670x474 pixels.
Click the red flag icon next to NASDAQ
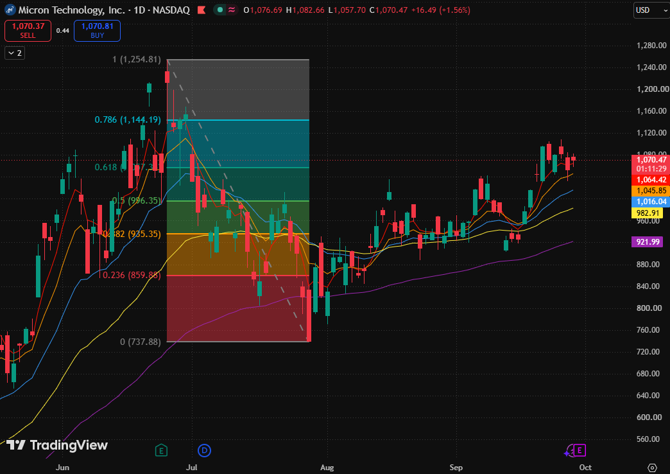click(202, 10)
